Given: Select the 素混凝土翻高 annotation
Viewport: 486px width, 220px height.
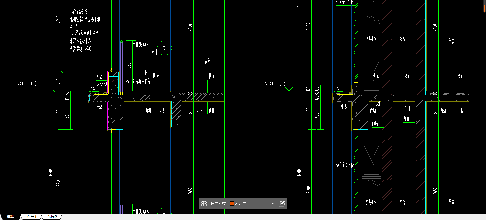Looking at the screenshot, I should point(141,82).
